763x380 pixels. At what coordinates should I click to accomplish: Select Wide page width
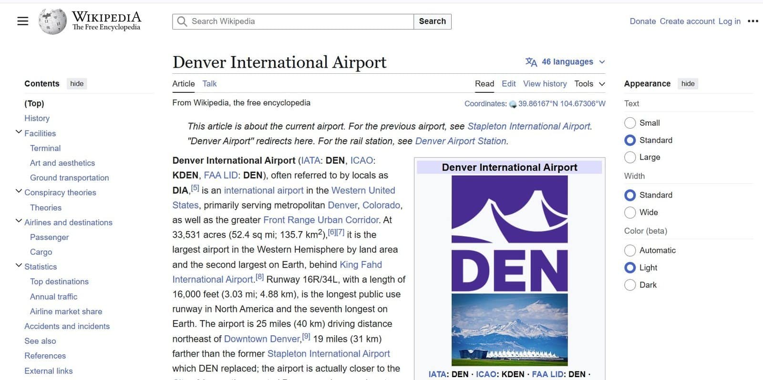click(630, 212)
